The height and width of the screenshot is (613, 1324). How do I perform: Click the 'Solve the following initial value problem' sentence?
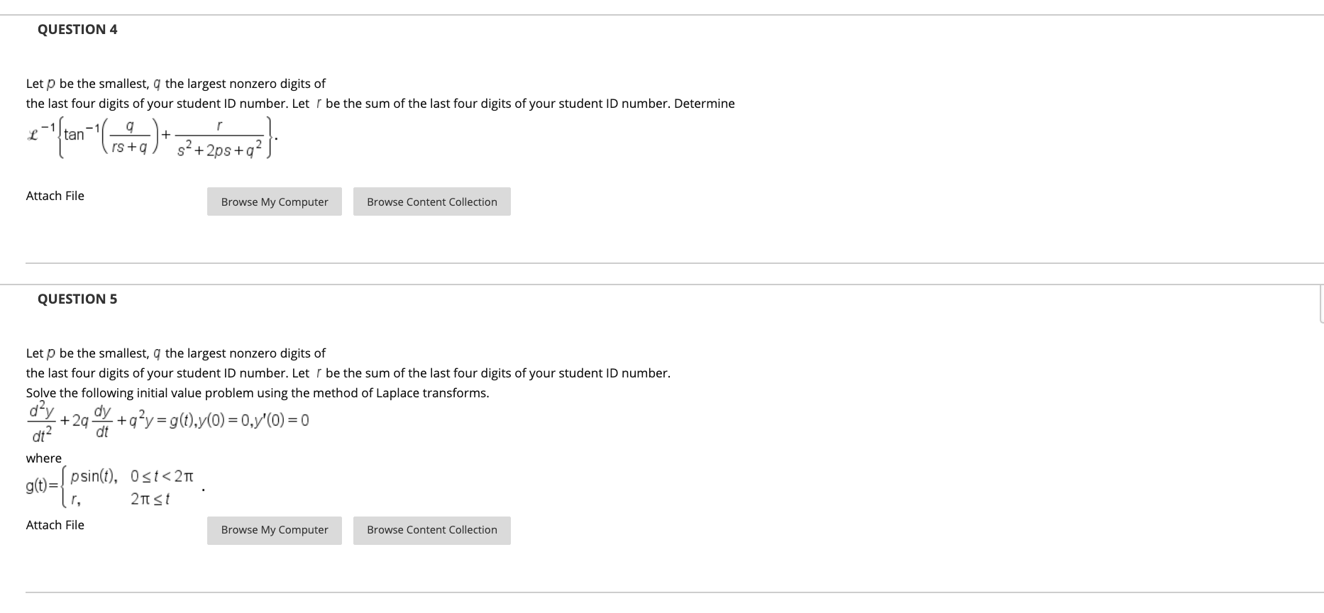[x=258, y=393]
